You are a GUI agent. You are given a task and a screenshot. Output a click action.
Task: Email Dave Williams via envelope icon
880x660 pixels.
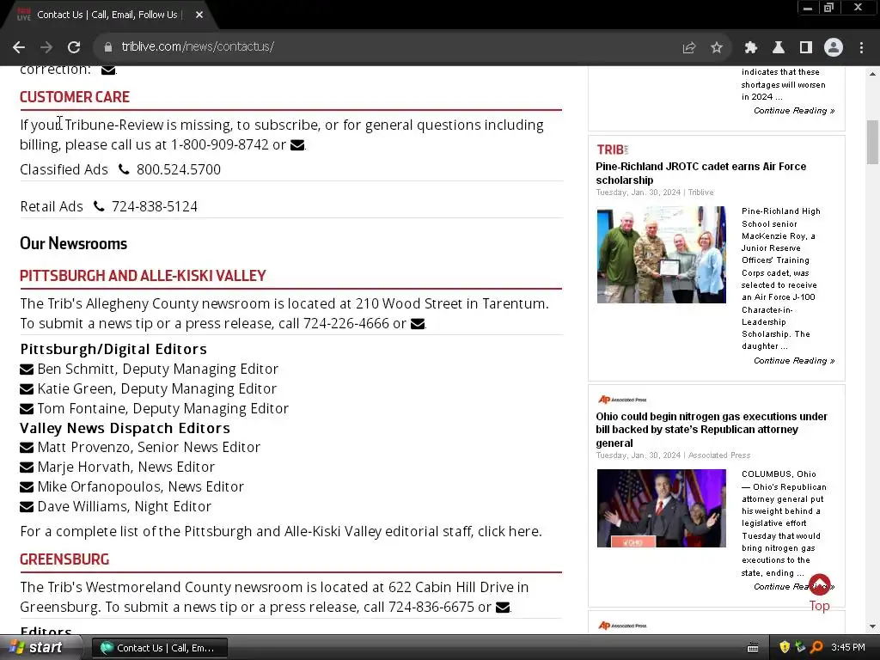pos(27,507)
